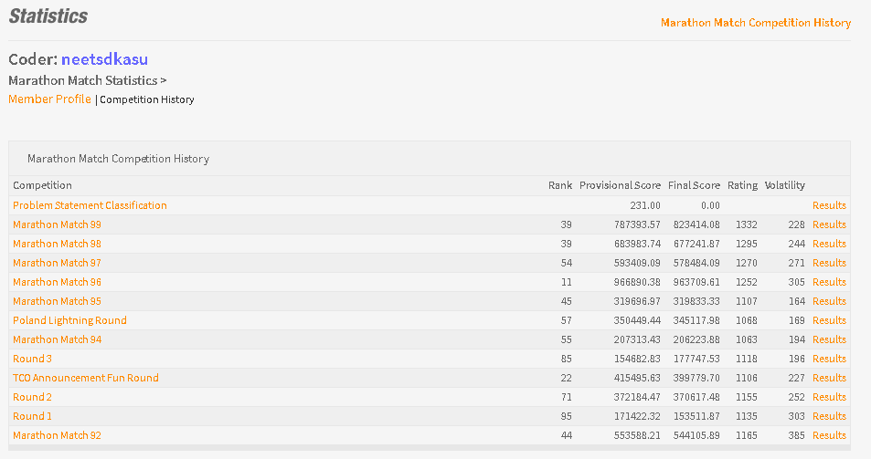View Results for Round 1
The width and height of the screenshot is (871, 459).
(x=829, y=416)
